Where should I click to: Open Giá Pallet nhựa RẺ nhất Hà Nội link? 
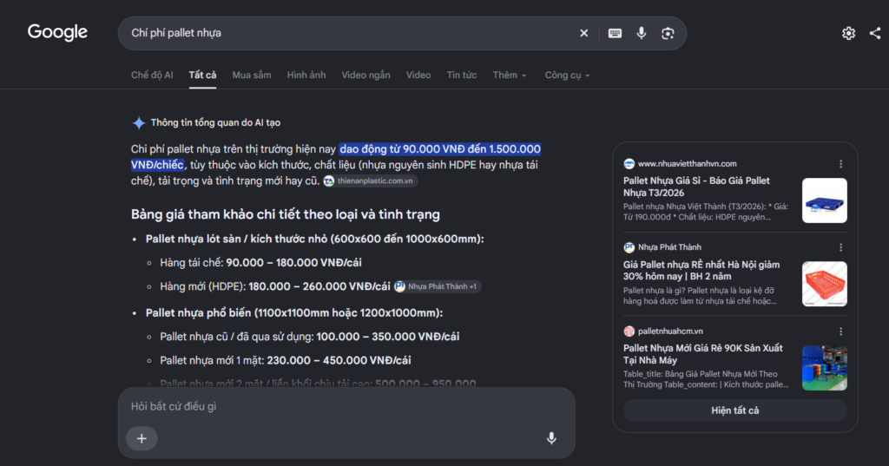tap(701, 271)
